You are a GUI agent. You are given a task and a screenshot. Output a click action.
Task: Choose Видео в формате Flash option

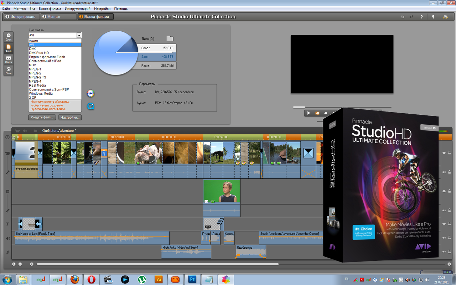55,57
